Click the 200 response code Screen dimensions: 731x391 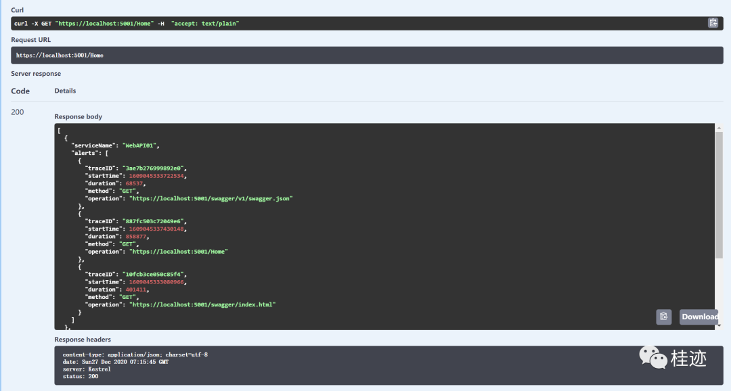18,112
